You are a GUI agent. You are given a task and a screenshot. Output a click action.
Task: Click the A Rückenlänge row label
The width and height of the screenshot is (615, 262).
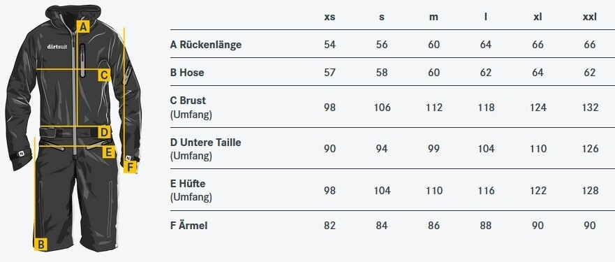coord(206,45)
